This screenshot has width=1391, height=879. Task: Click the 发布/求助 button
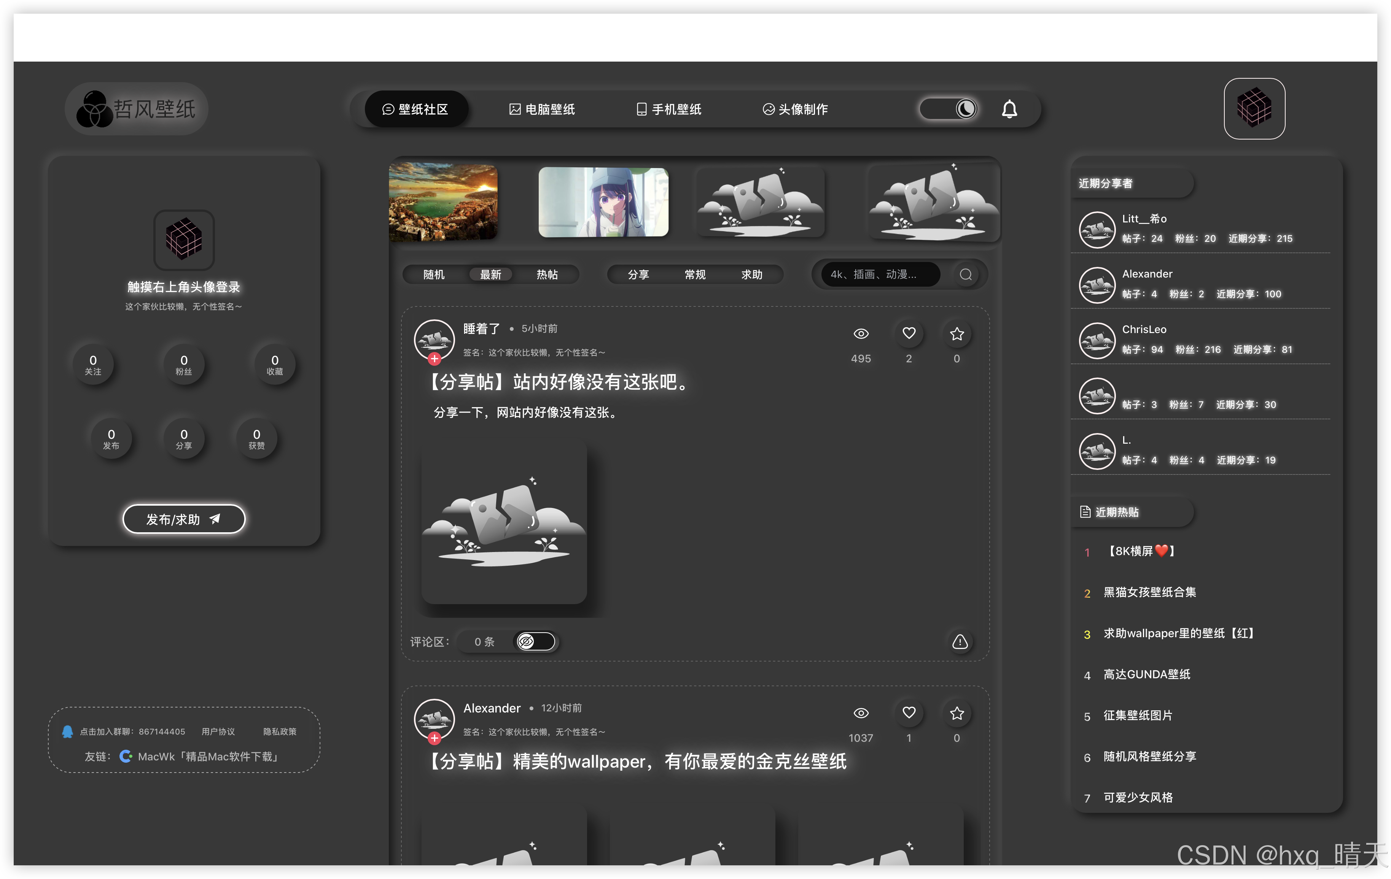point(184,519)
